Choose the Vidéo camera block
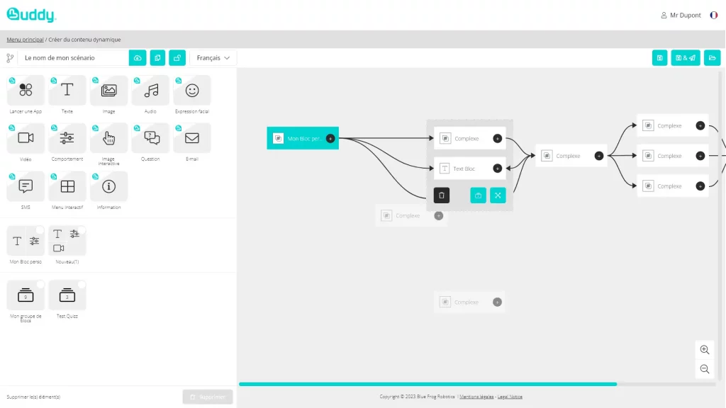The height and width of the screenshot is (408, 726). 26,138
